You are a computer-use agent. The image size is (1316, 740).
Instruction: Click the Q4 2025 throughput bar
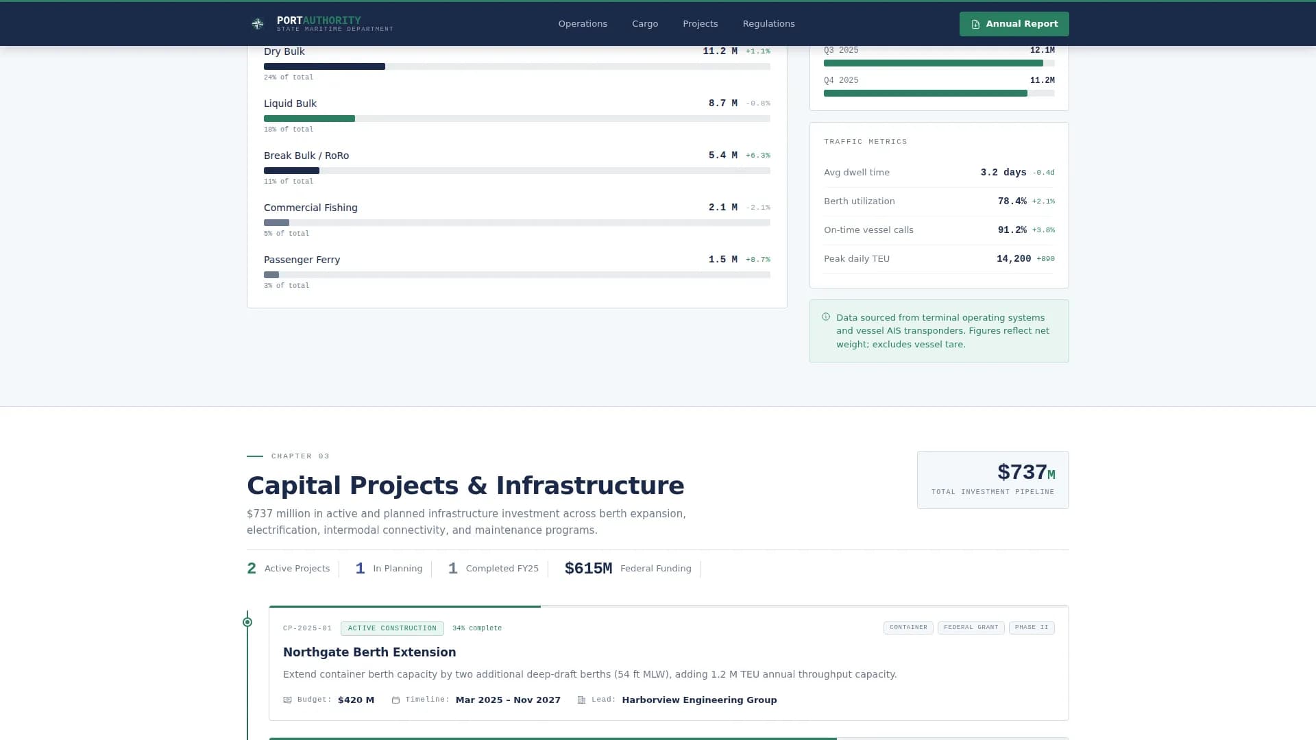coord(939,93)
